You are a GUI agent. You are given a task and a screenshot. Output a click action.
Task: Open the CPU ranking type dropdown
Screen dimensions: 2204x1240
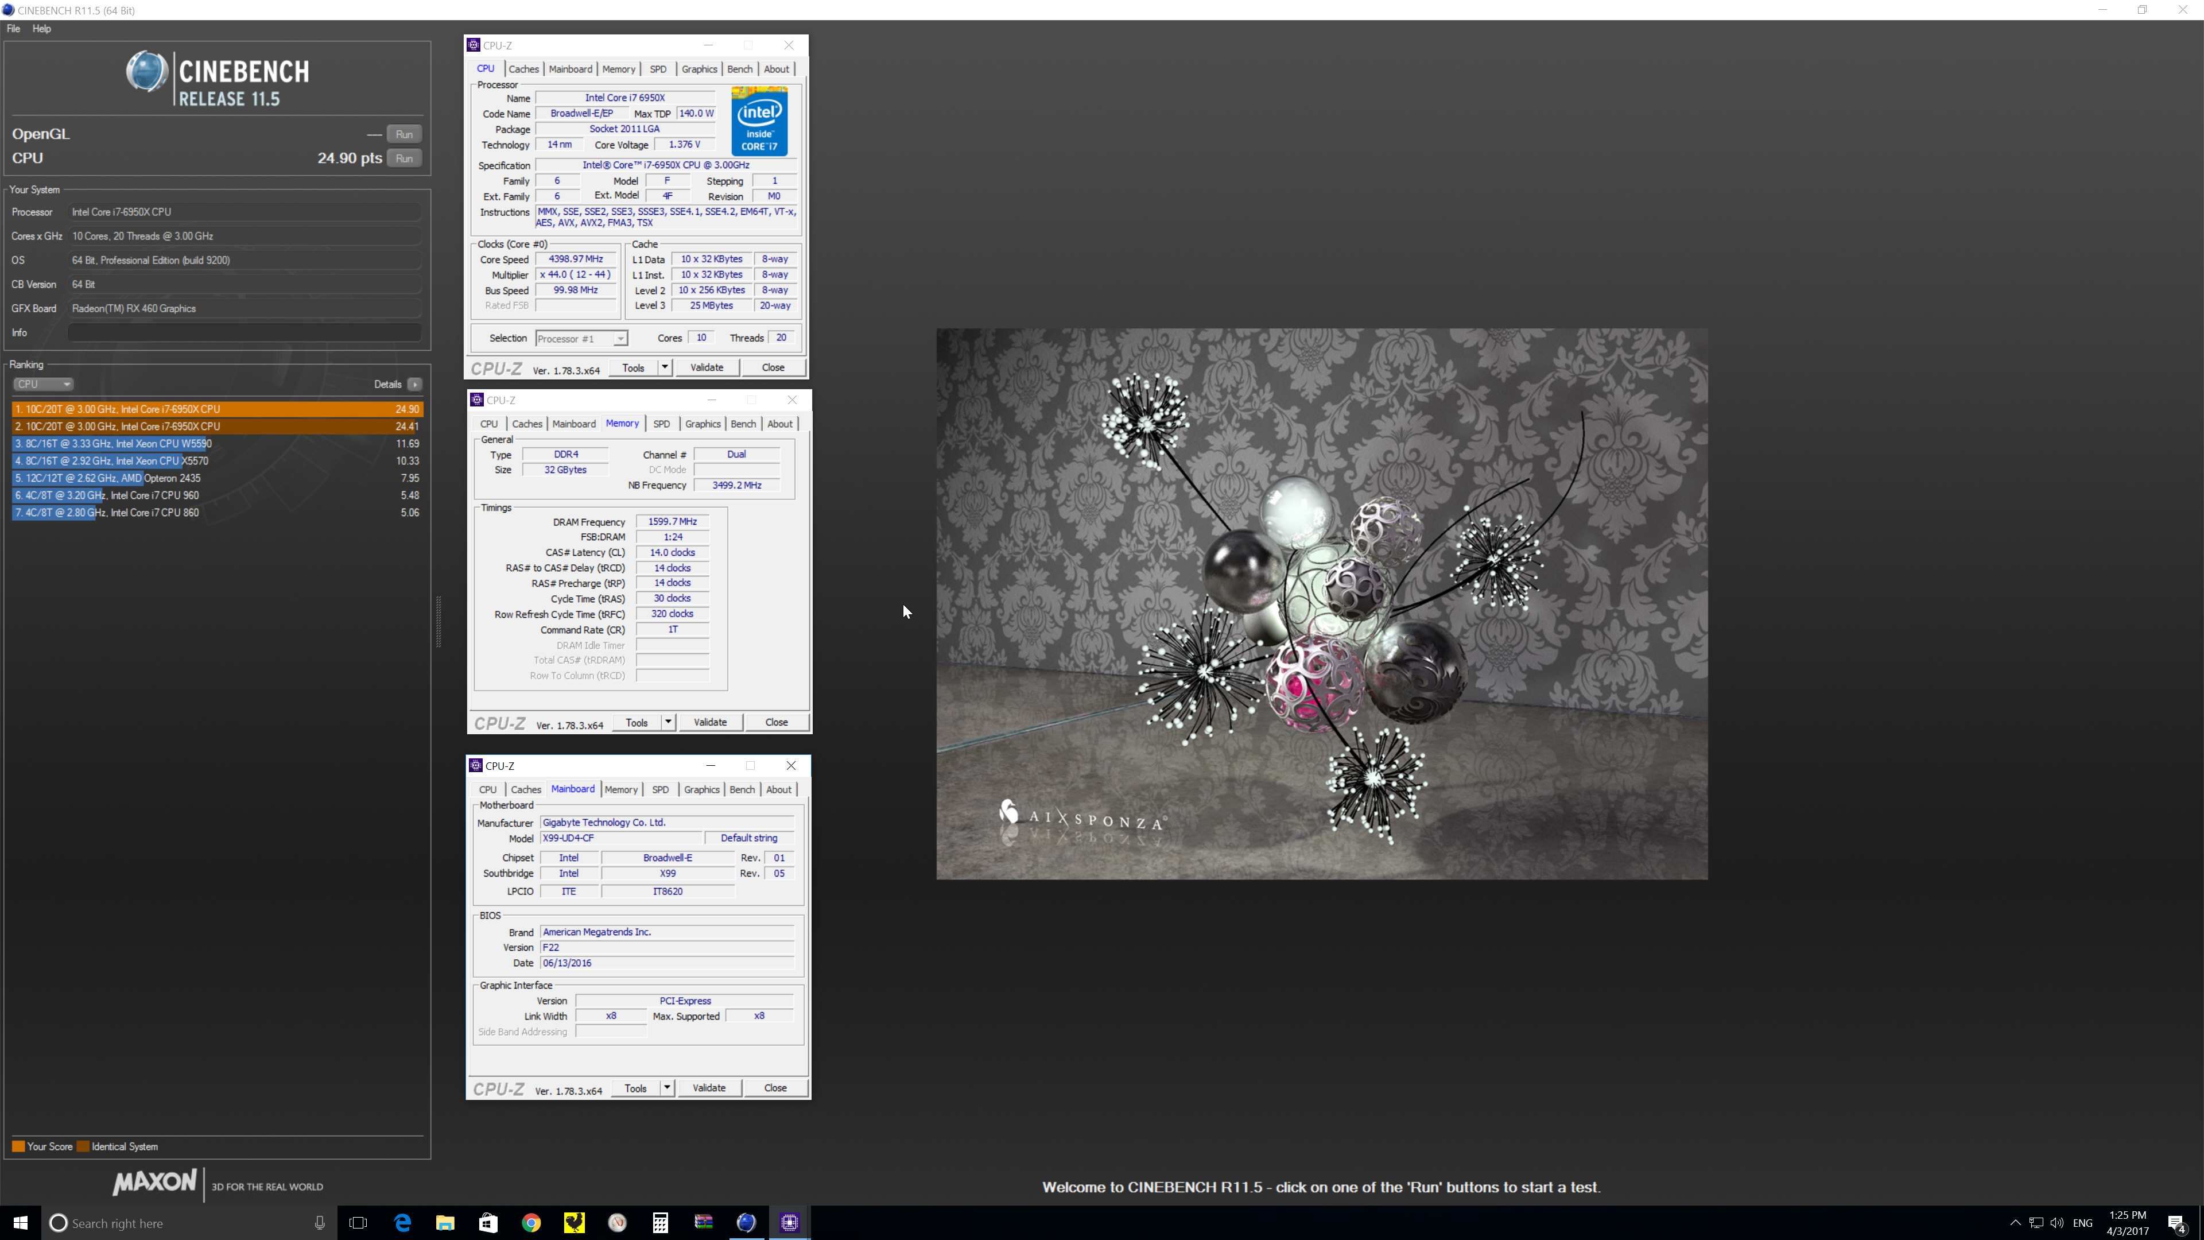coord(44,384)
